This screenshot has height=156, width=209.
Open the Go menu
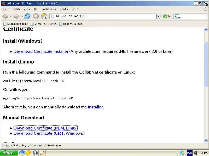click(x=36, y=9)
